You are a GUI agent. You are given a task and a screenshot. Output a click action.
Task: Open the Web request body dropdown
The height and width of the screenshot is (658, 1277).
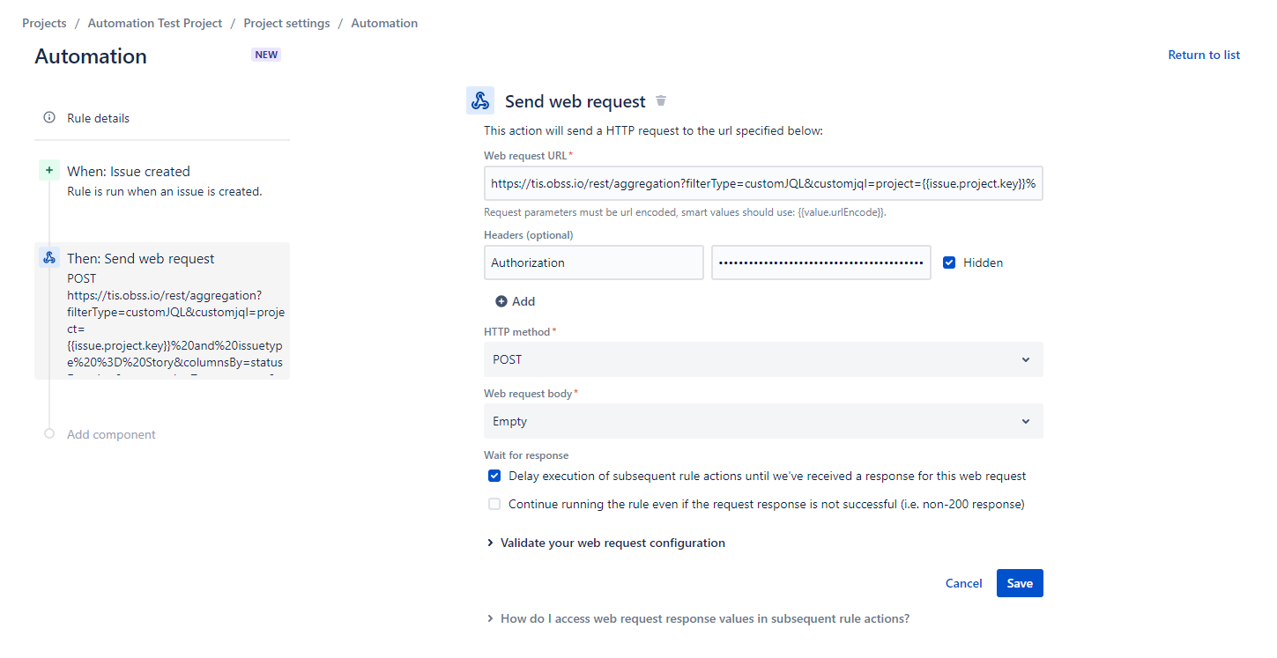tap(763, 421)
